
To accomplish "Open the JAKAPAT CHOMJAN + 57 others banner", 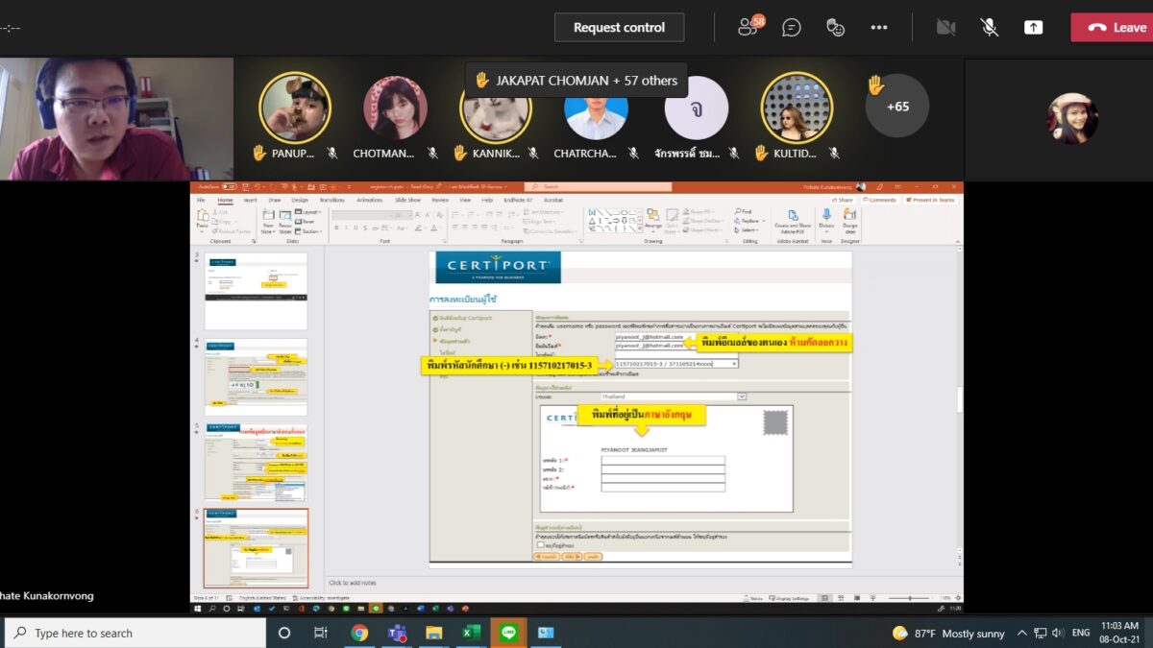I will (576, 81).
